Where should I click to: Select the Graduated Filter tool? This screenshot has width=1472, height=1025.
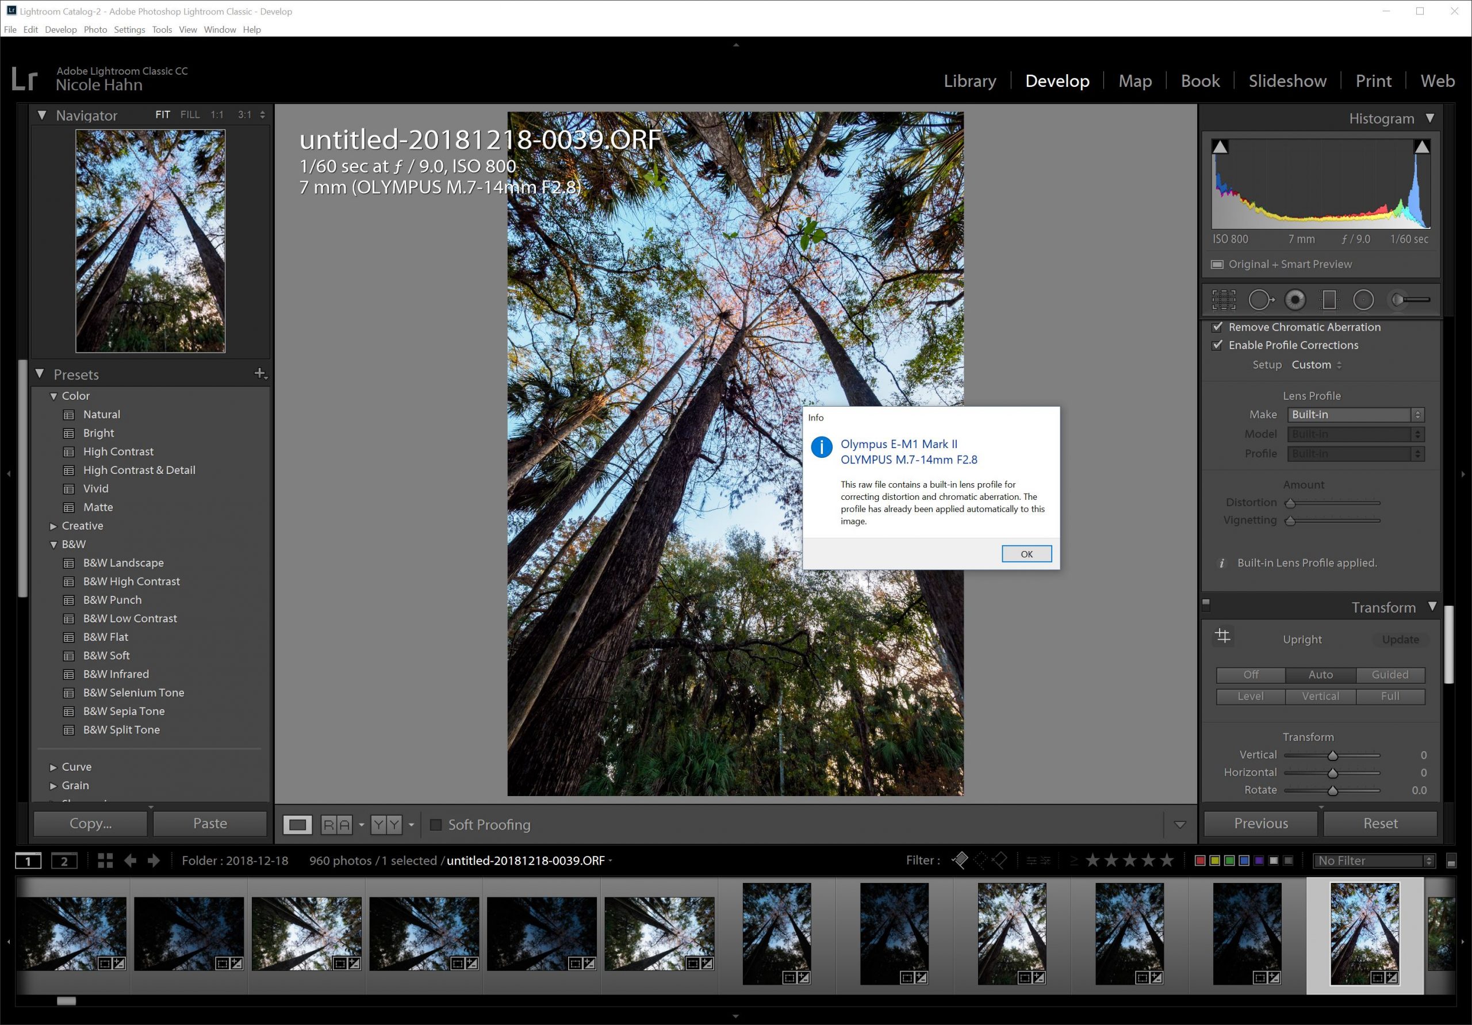(x=1329, y=300)
